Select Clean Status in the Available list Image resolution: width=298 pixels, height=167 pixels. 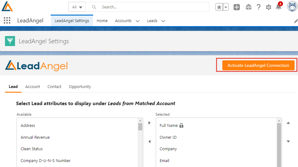pyautogui.click(x=77, y=149)
